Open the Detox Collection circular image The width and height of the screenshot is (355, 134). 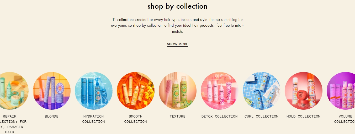click(220, 91)
